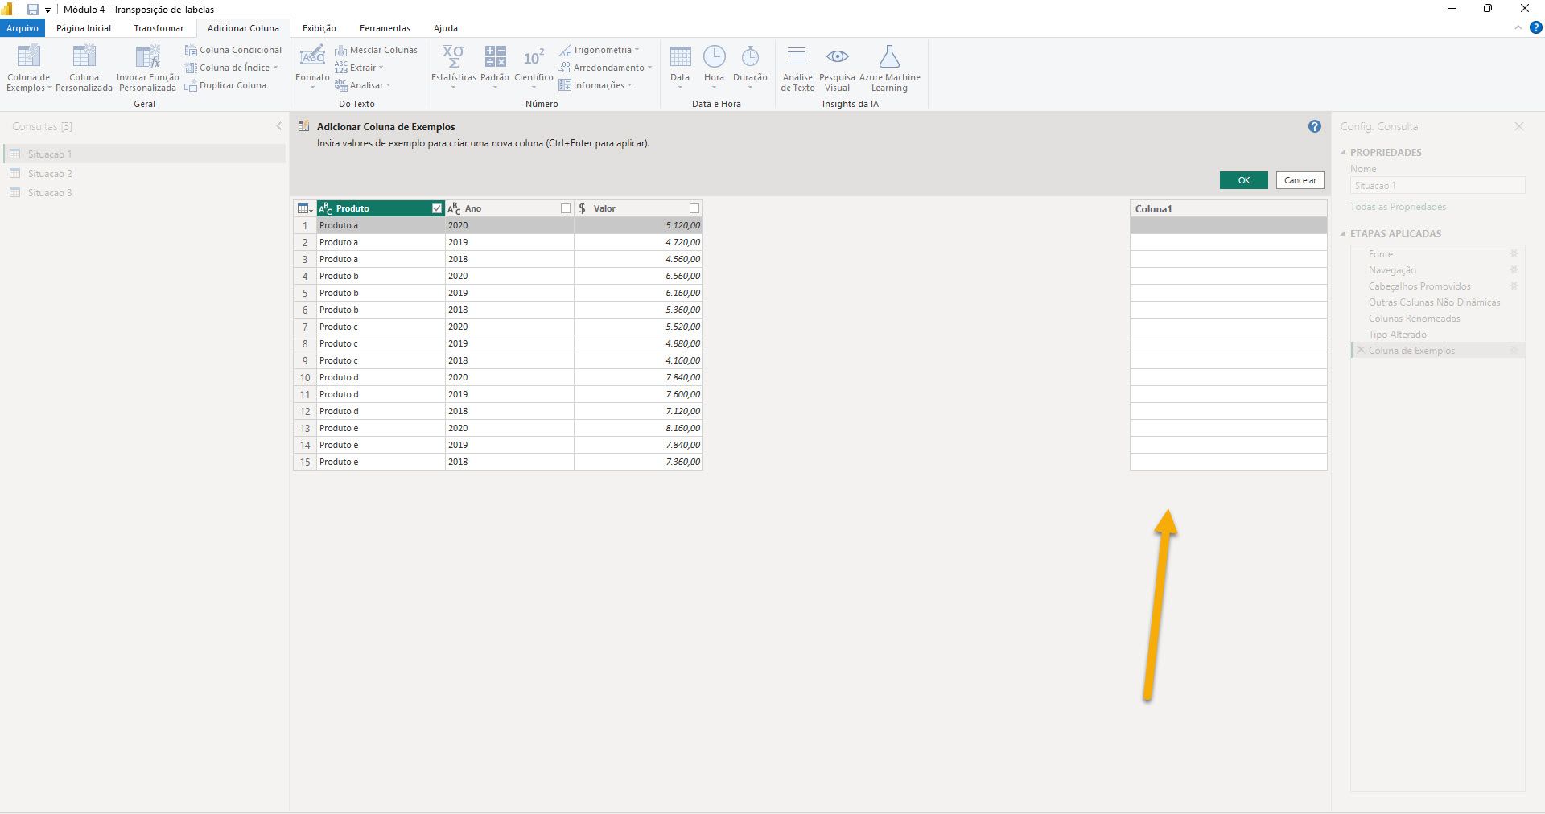This screenshot has width=1545, height=814.
Task: Click the Nome field Situacao 1
Action: pyautogui.click(x=1437, y=186)
